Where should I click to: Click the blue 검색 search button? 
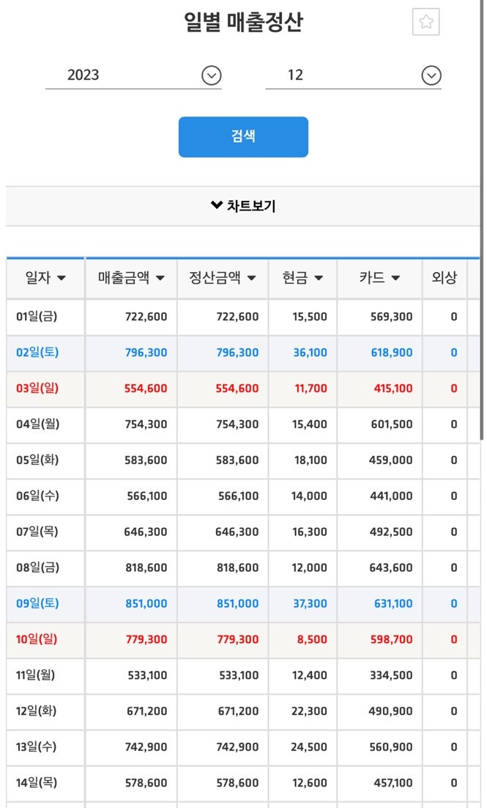(243, 137)
